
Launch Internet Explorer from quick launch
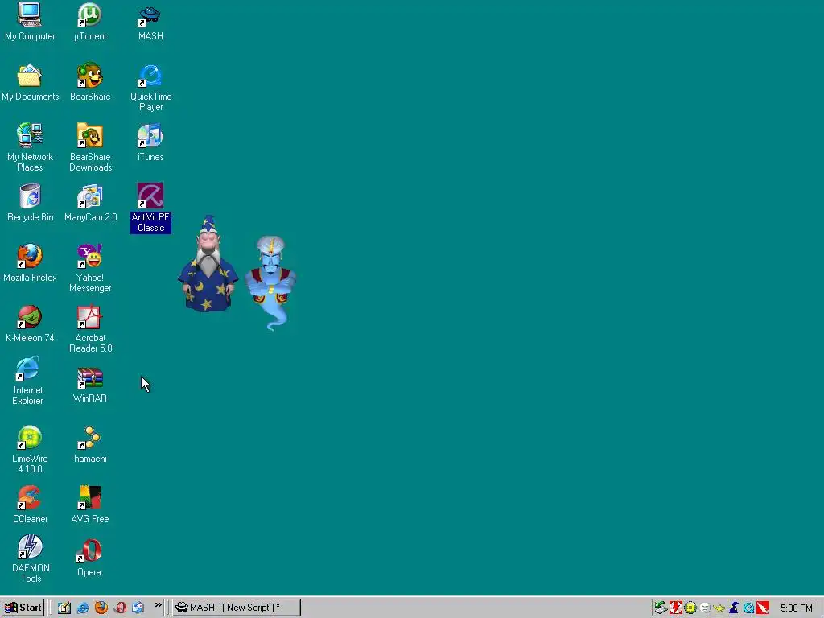pyautogui.click(x=83, y=608)
